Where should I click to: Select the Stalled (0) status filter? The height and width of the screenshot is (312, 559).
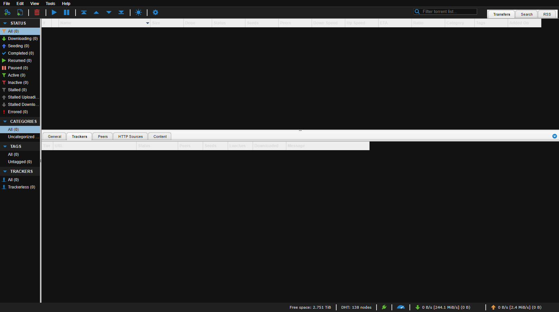coord(20,90)
